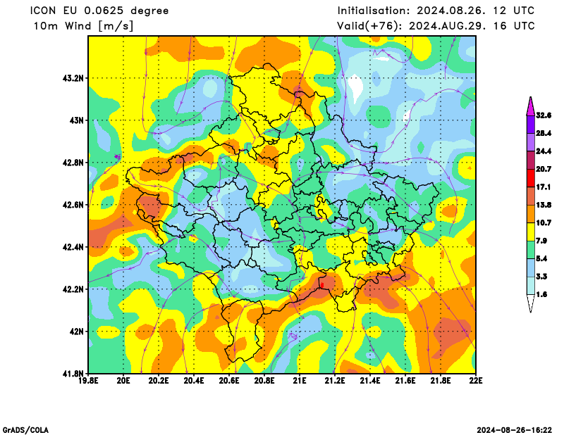
Task: Click the 17.1 legend value
Action: pyautogui.click(x=544, y=187)
